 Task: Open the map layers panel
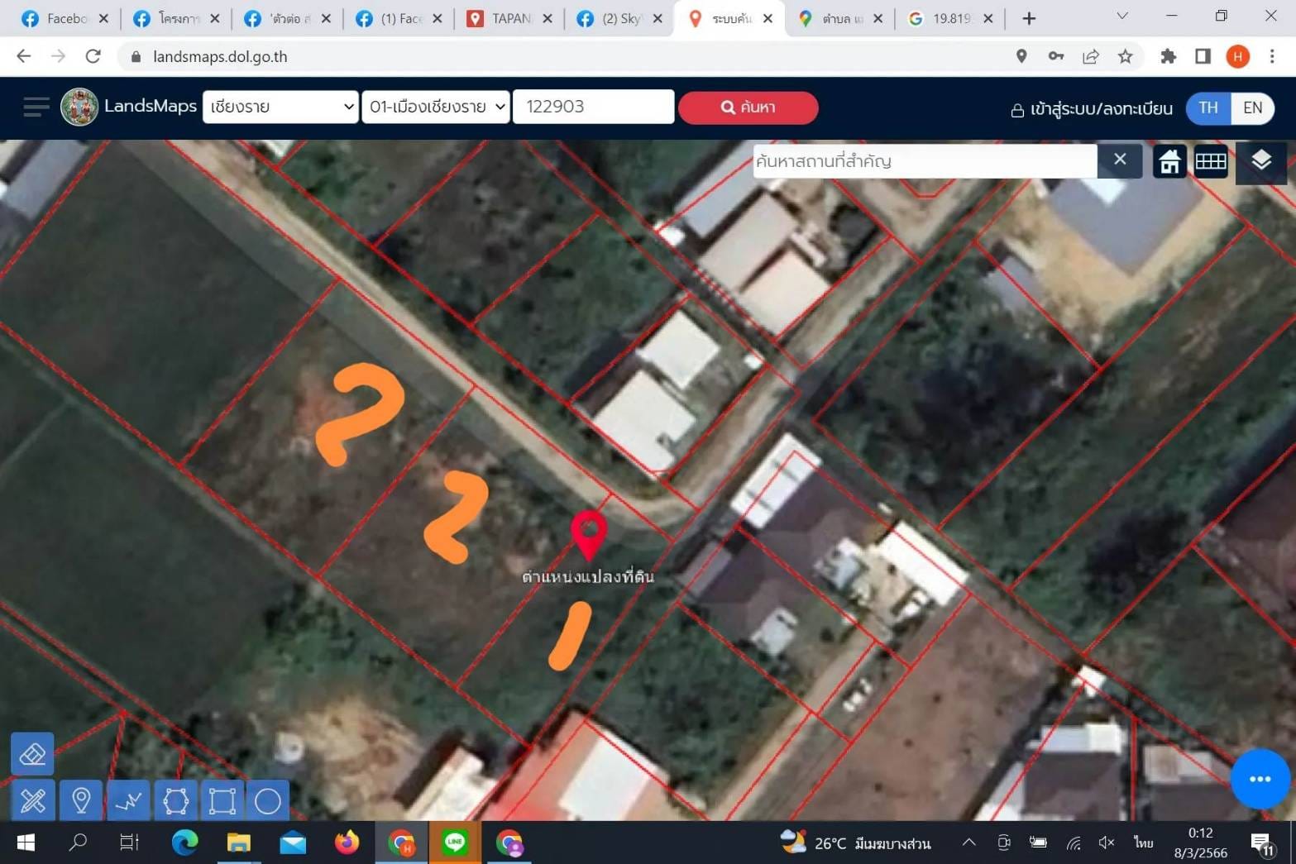coord(1260,161)
